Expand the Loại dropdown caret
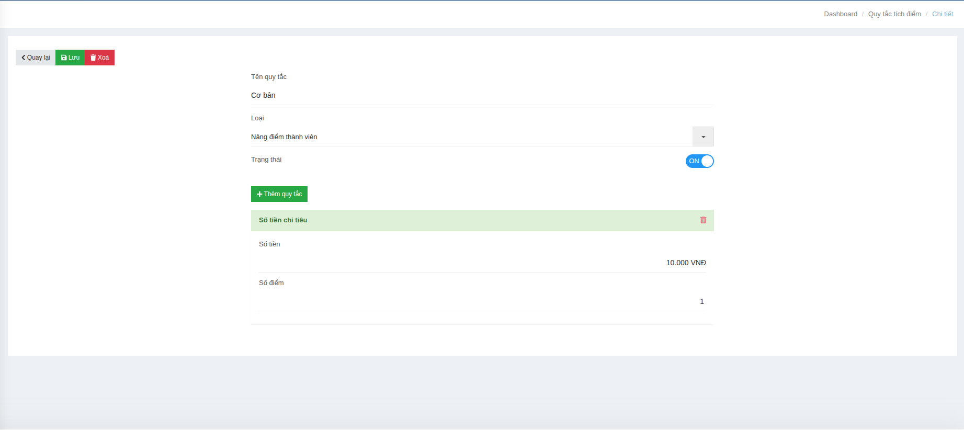Image resolution: width=964 pixels, height=430 pixels. (x=703, y=137)
